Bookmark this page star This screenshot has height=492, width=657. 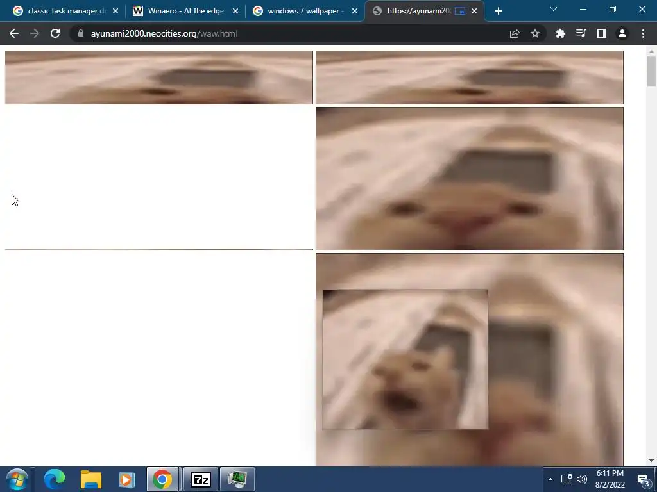[535, 33]
